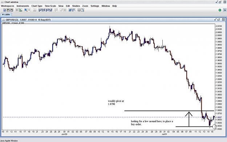Open the View menu
Screen dimensions: 227x142
61,6
